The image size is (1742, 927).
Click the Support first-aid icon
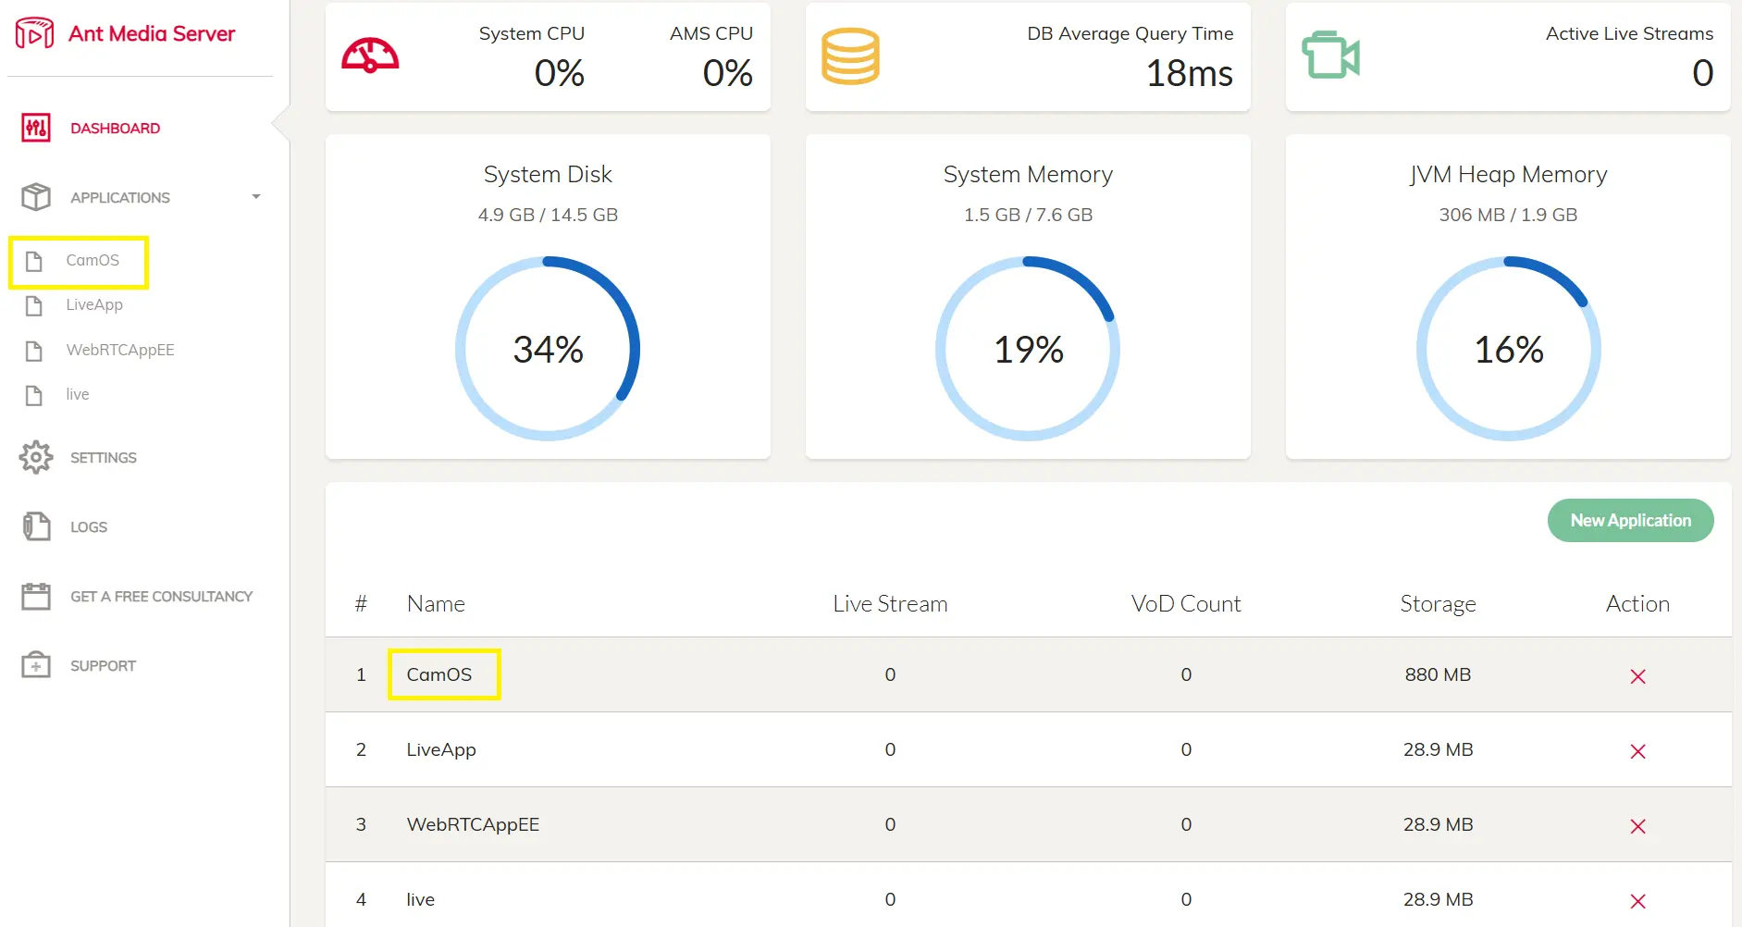coord(36,665)
